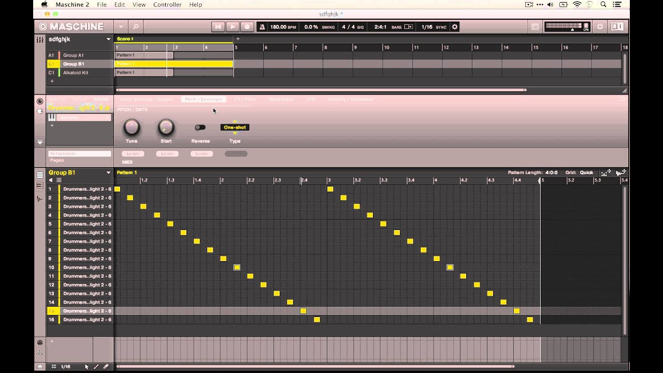Open the header dropdown arrow beside the Maschine logo
Image resolution: width=663 pixels, height=373 pixels.
[121, 26]
